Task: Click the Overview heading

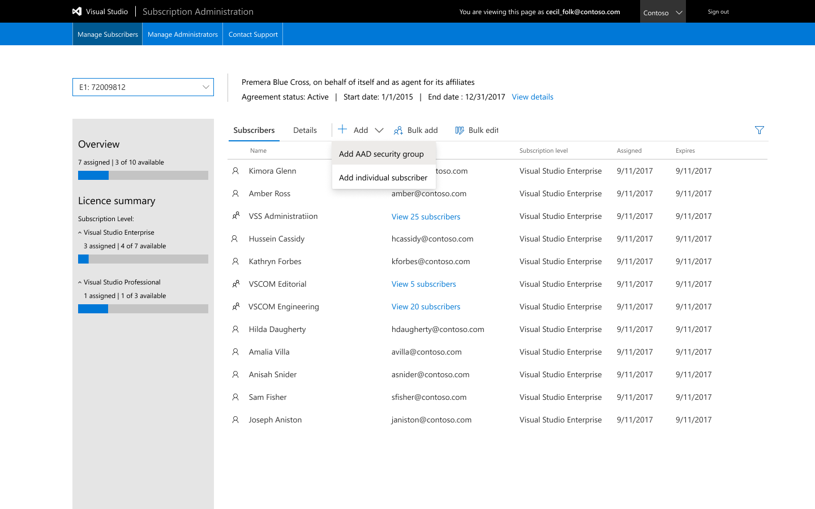Action: (x=99, y=144)
